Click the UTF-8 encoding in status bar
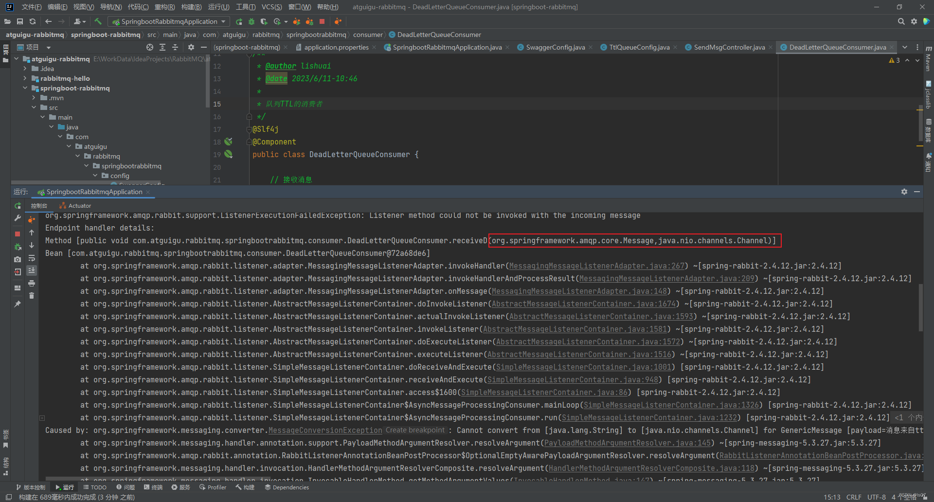 point(877,497)
